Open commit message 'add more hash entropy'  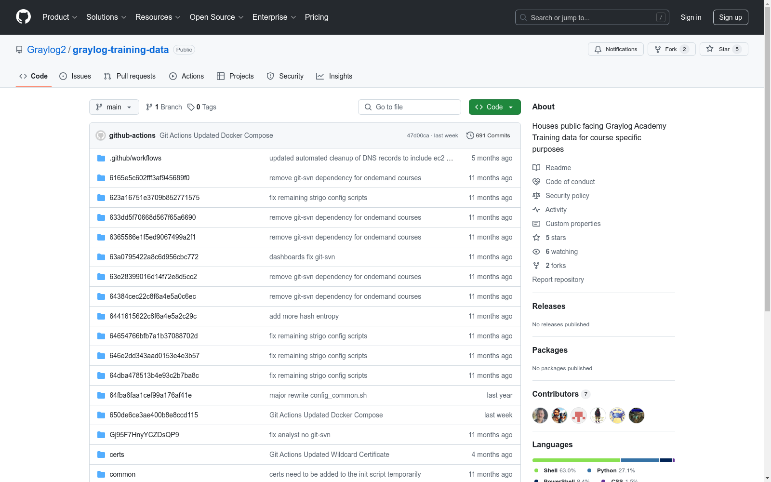click(x=304, y=316)
